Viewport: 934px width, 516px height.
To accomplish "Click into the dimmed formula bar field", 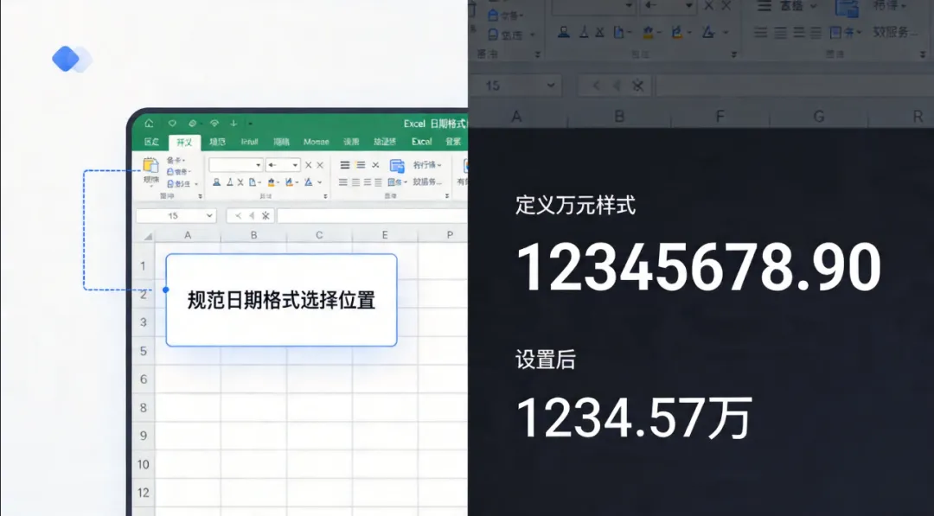I will pos(794,86).
